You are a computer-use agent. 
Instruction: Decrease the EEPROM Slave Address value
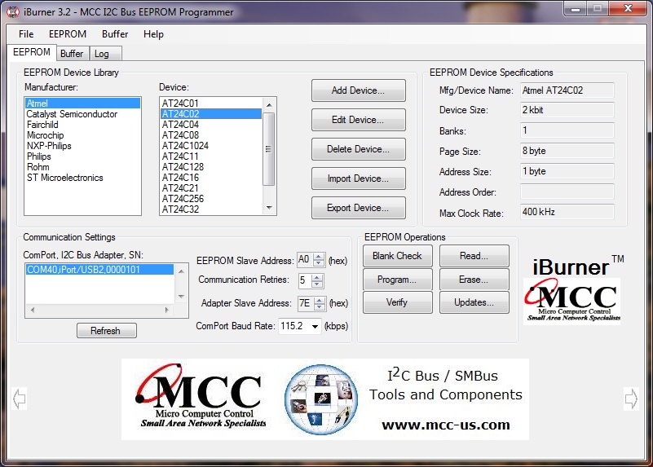[x=319, y=263]
